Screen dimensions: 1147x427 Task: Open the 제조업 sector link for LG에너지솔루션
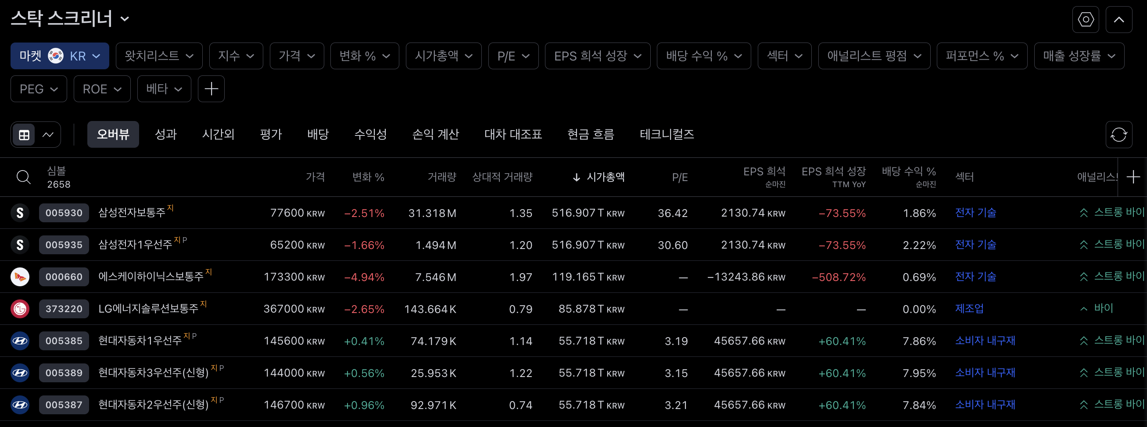click(x=969, y=309)
